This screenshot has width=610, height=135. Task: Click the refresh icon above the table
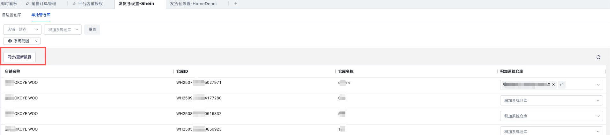[x=598, y=57]
